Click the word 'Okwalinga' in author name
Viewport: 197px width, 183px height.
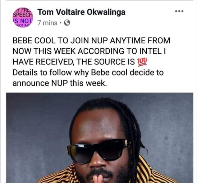click(x=106, y=12)
